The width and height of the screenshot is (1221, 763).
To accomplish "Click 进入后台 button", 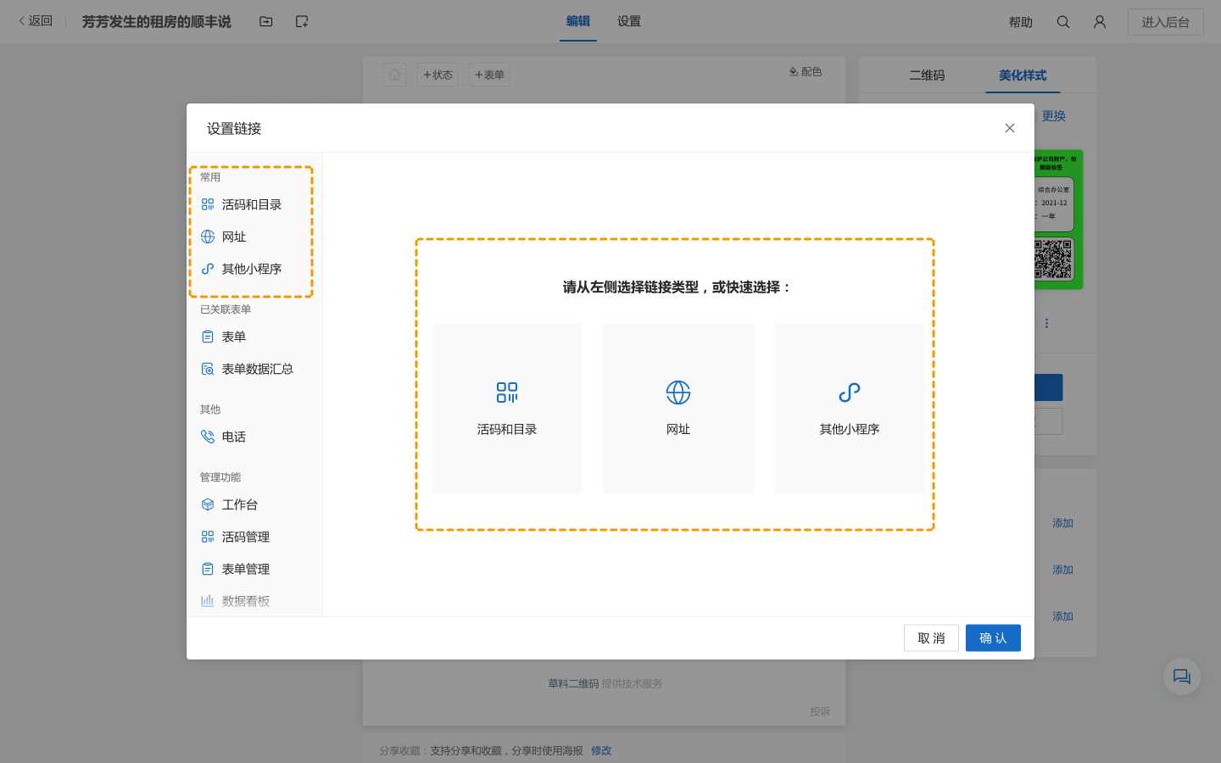I will (1166, 22).
